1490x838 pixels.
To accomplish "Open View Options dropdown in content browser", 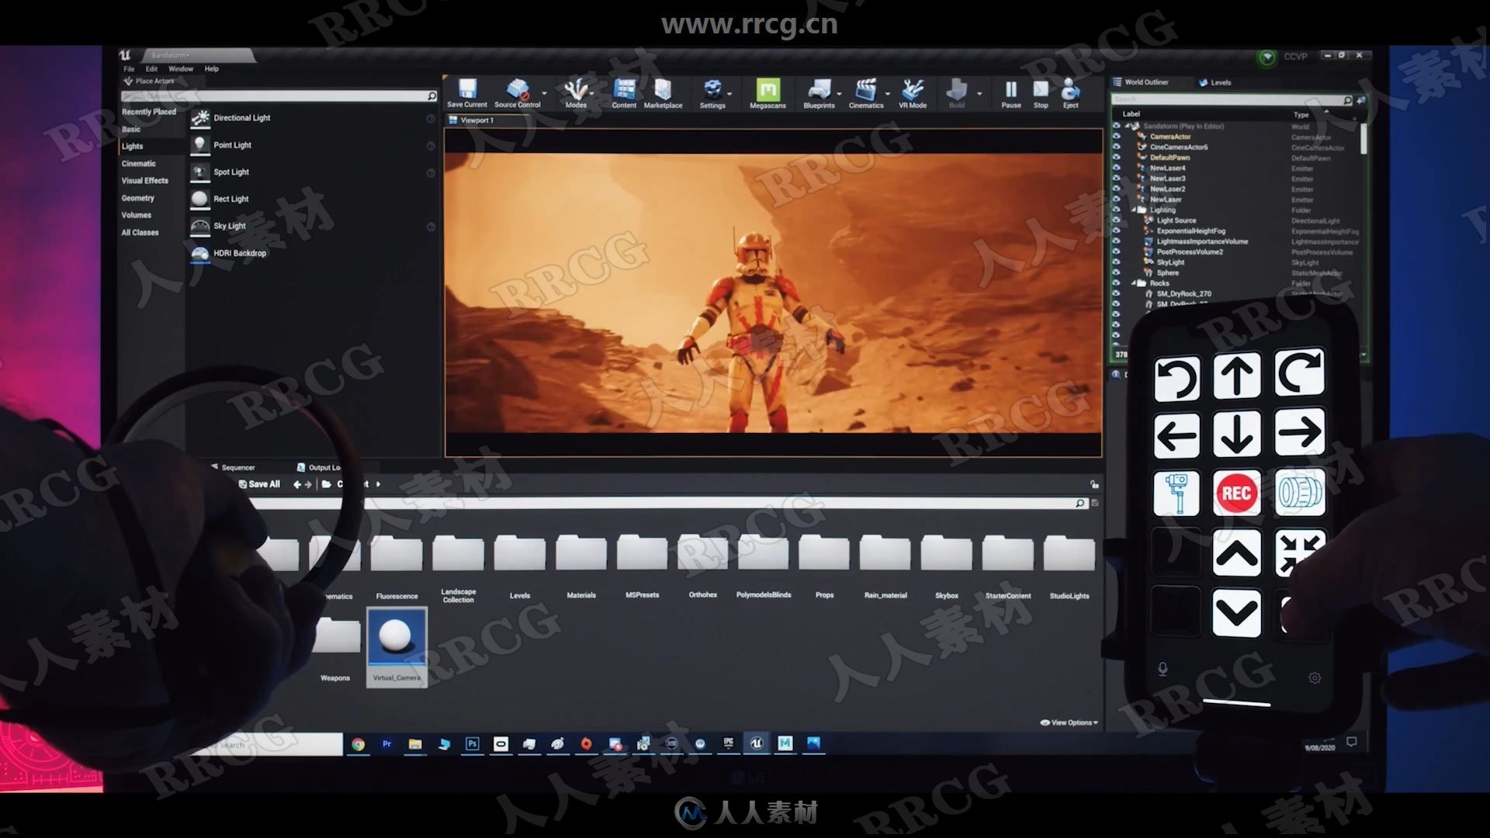I will [1069, 722].
